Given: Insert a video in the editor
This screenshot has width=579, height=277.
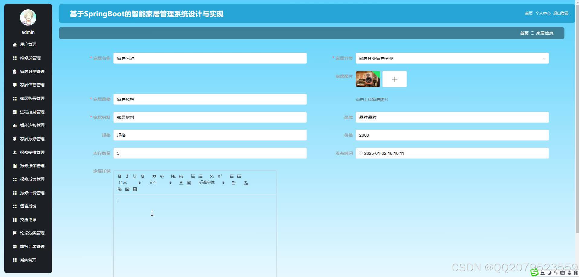Looking at the screenshot, I should 135,189.
